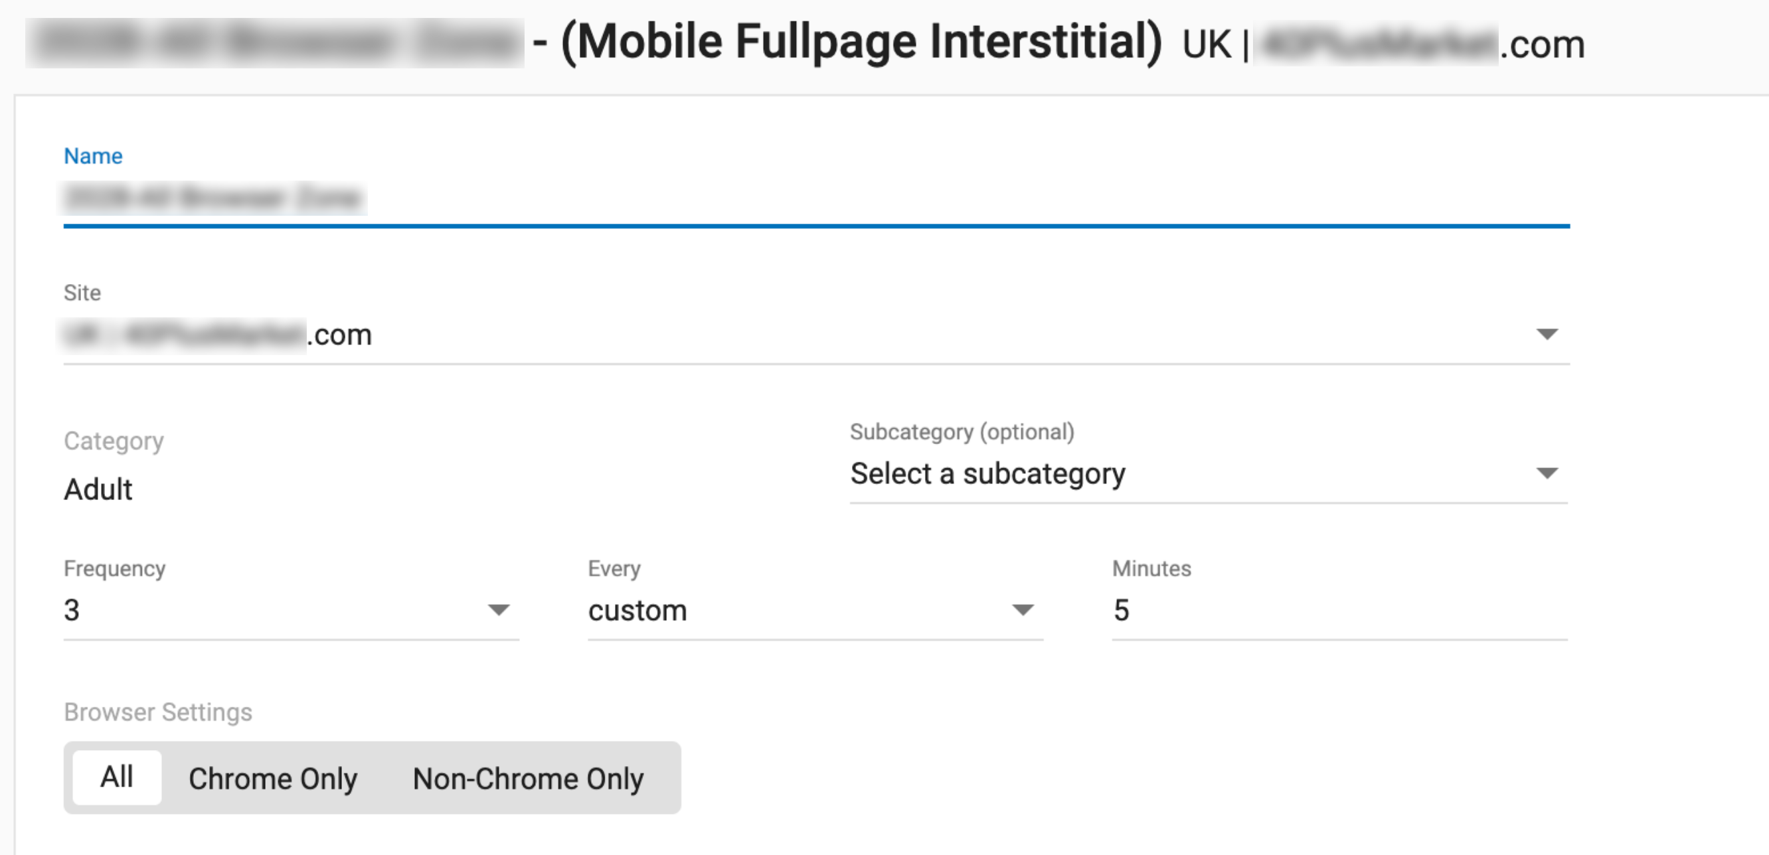Click the Browser Settings section heading
This screenshot has height=855, width=1769.
tap(158, 712)
